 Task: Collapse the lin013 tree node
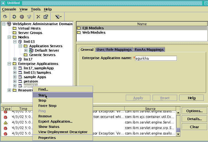[15, 41]
